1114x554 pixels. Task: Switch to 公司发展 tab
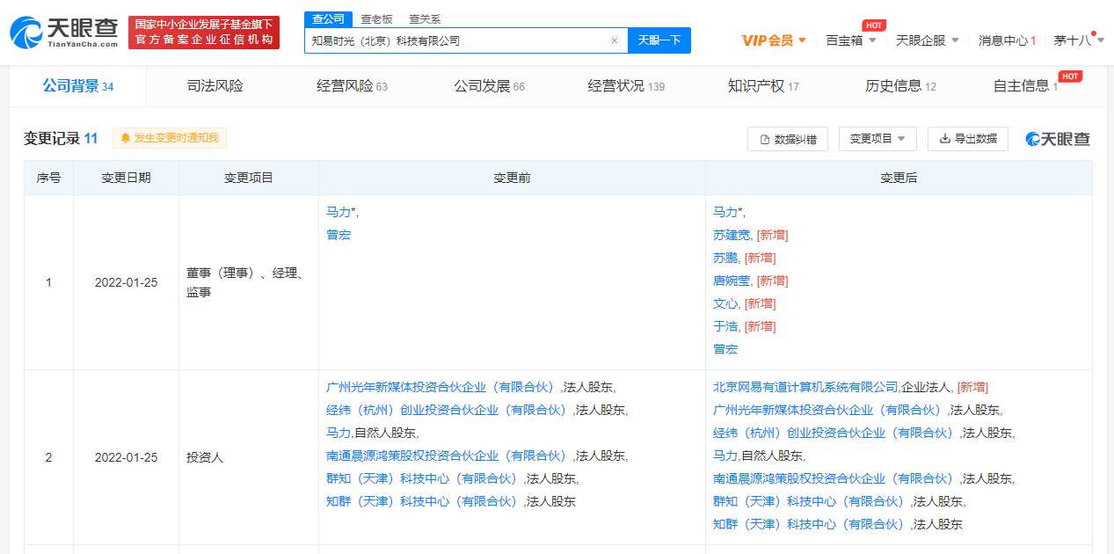[489, 86]
